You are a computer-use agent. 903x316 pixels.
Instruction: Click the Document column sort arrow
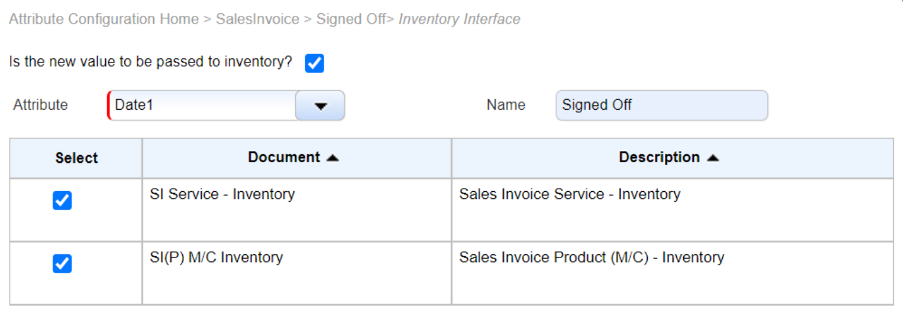coord(333,158)
